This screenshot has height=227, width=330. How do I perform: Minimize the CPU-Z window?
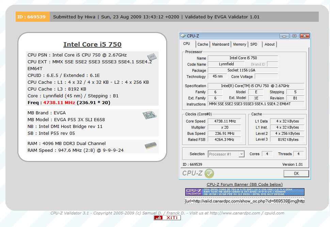284,36
